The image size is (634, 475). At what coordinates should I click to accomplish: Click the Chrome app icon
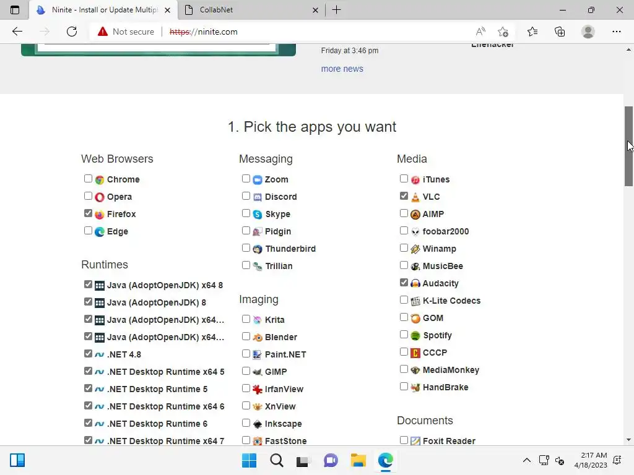pyautogui.click(x=100, y=180)
